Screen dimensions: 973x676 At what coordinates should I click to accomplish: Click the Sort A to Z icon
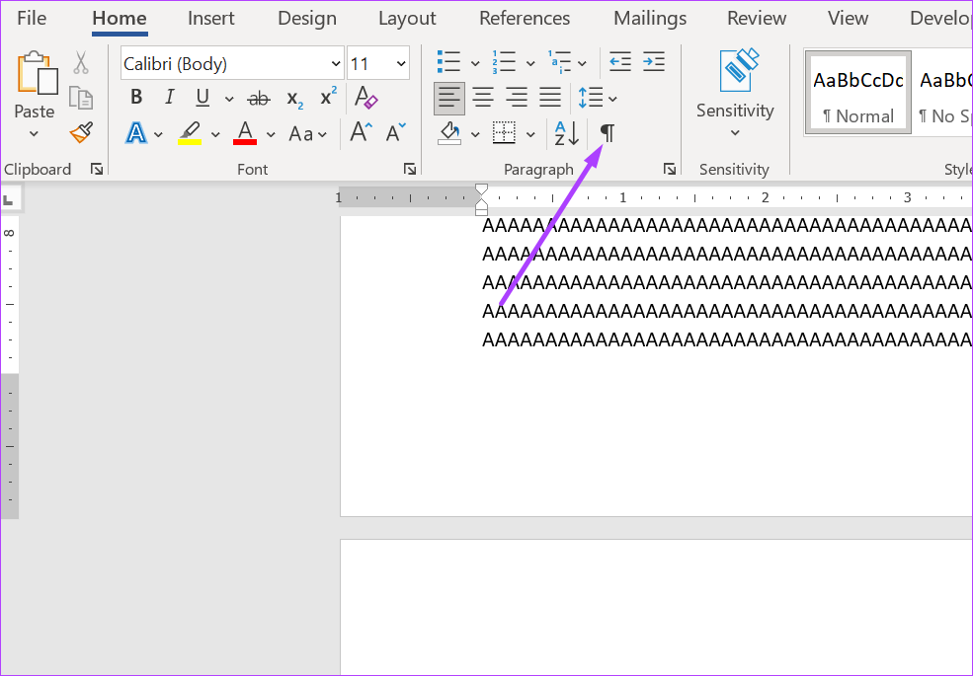pos(567,132)
